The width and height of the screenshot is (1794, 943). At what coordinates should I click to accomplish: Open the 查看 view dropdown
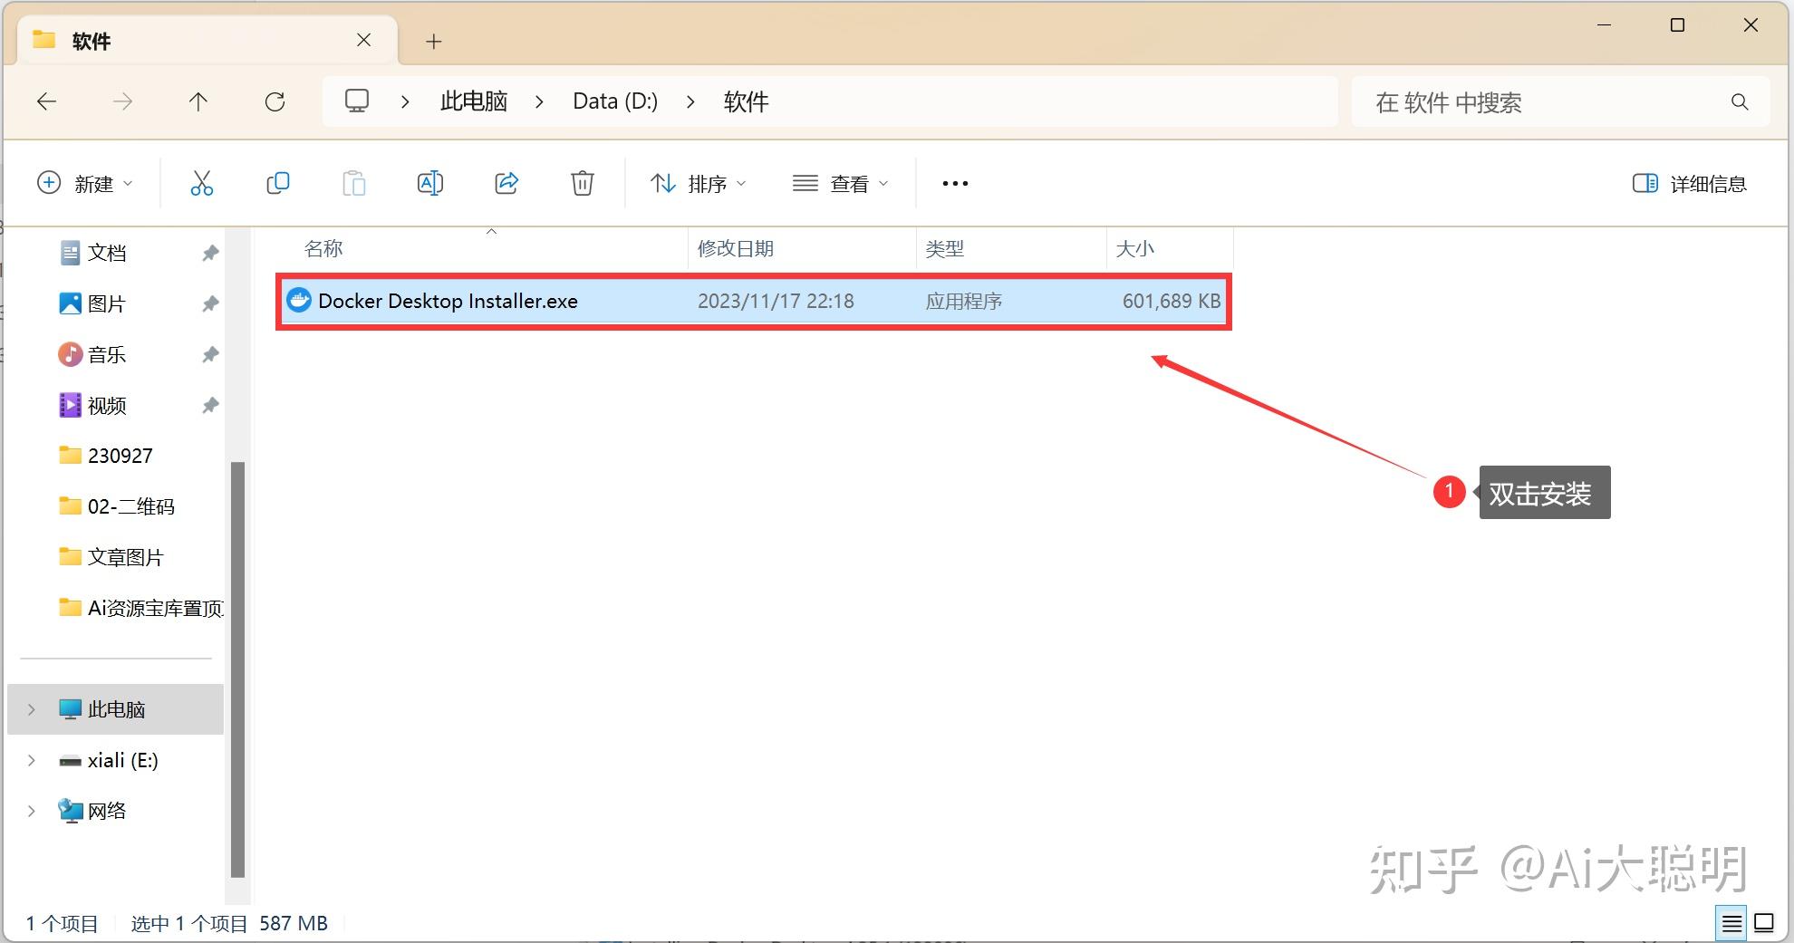841,184
